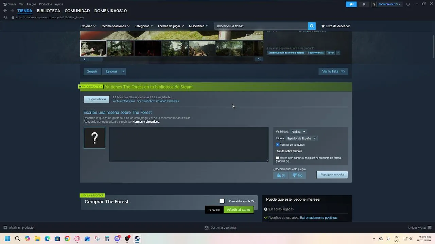Image resolution: width=435 pixels, height=244 pixels.
Task: Go forward with the right arrow navigation icon
Action: [12, 11]
